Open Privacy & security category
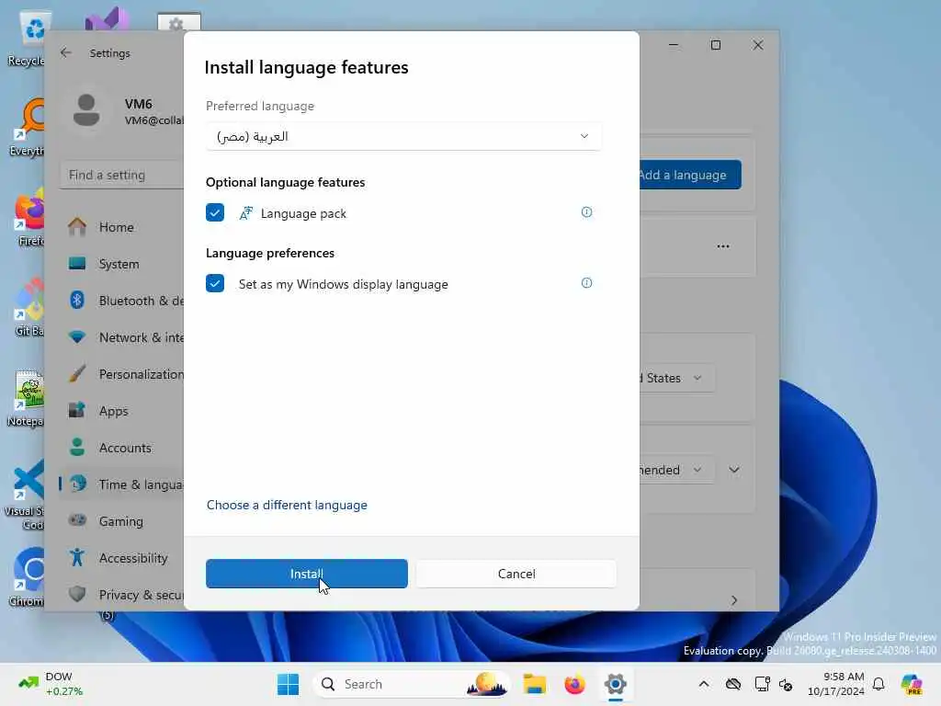Image resolution: width=941 pixels, height=706 pixels. [x=122, y=595]
